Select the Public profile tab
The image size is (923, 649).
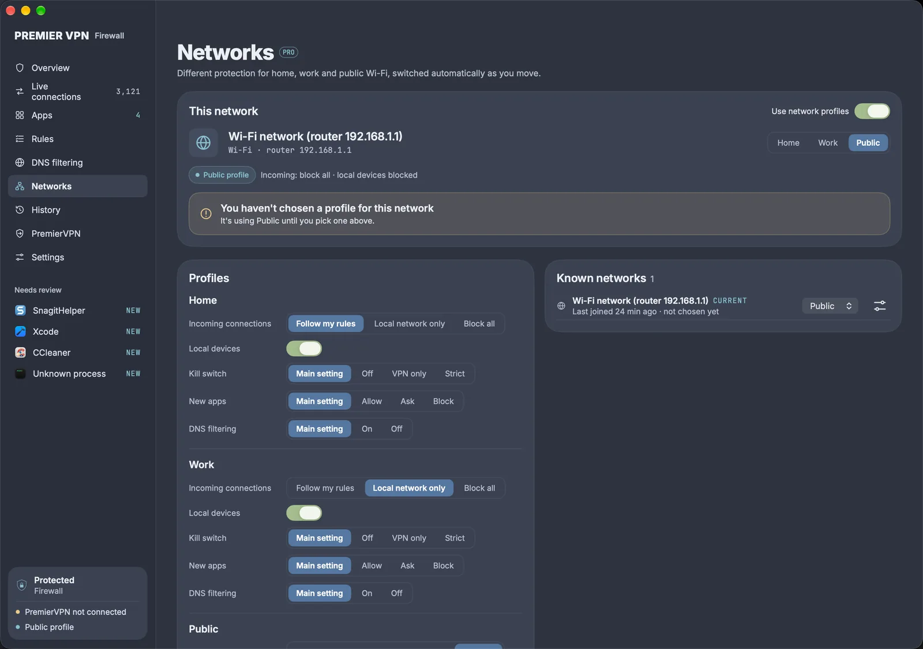tap(868, 143)
